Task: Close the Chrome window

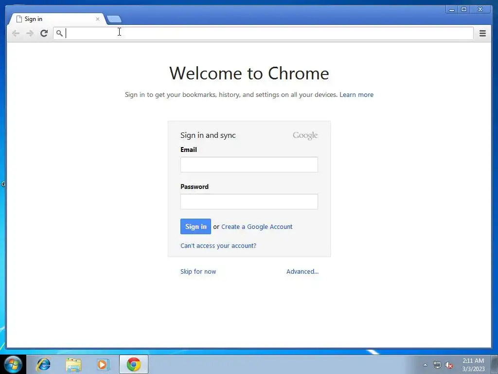Action: pos(480,10)
